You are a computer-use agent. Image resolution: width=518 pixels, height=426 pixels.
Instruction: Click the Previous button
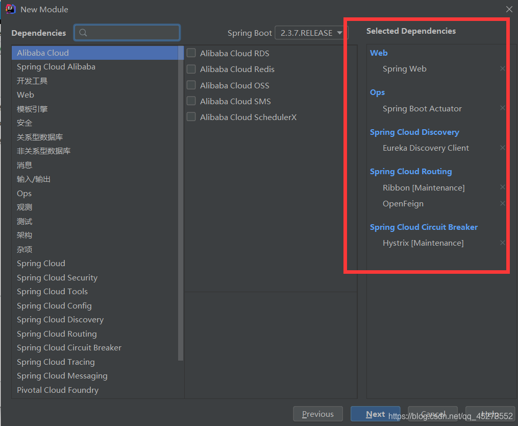(318, 414)
